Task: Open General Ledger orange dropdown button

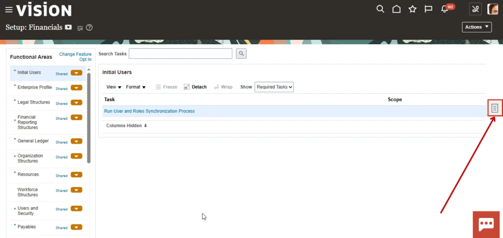Action: pos(76,141)
